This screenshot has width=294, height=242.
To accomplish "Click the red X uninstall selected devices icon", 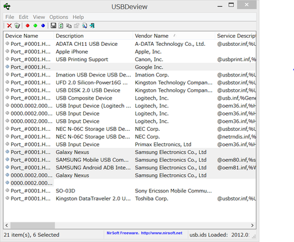I will [x=9, y=26].
